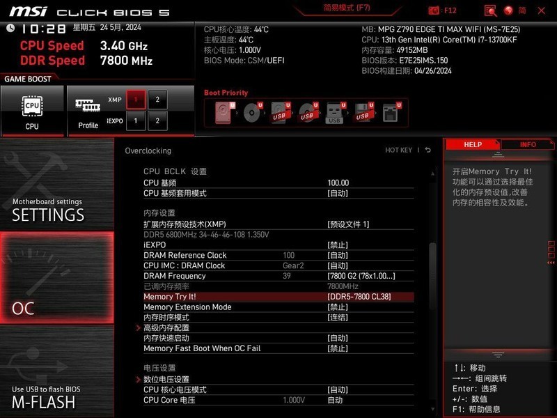This screenshot has height=418, width=557.
Task: Take a screenshot using the F12 camera icon
Action: pos(435,10)
